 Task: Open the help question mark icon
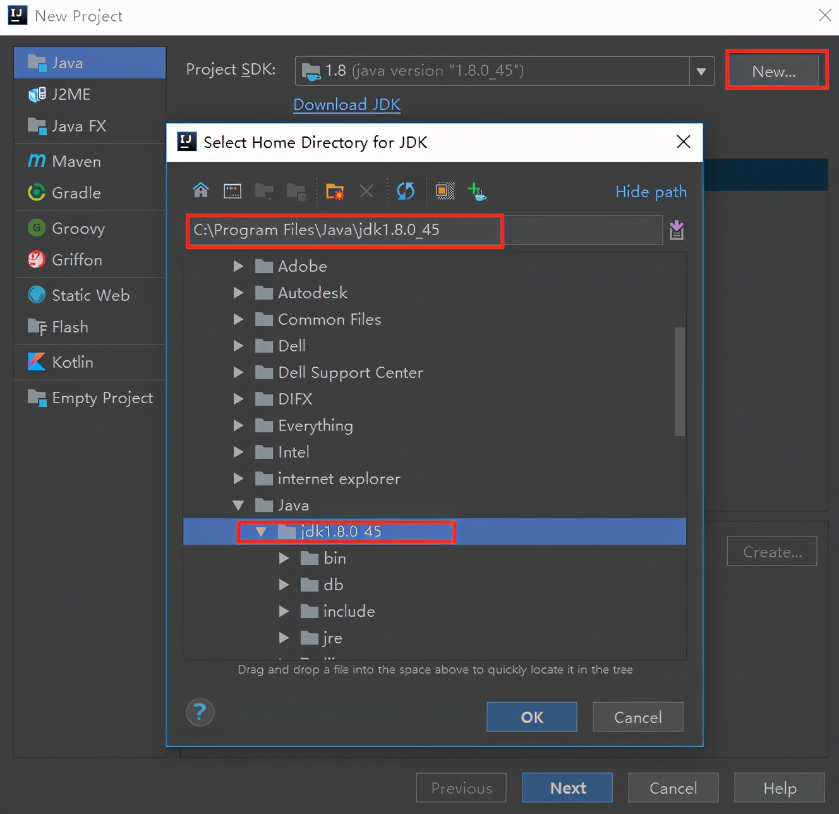coord(200,712)
